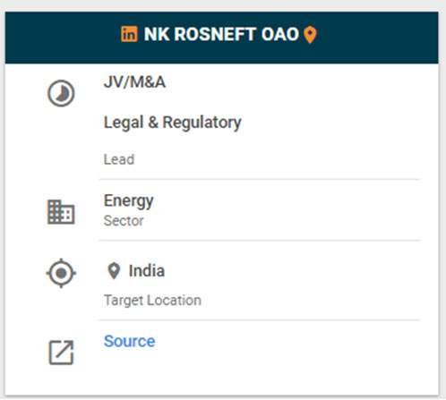Click the grey map pin before India
Screen dimensions: 446x400
(x=114, y=271)
